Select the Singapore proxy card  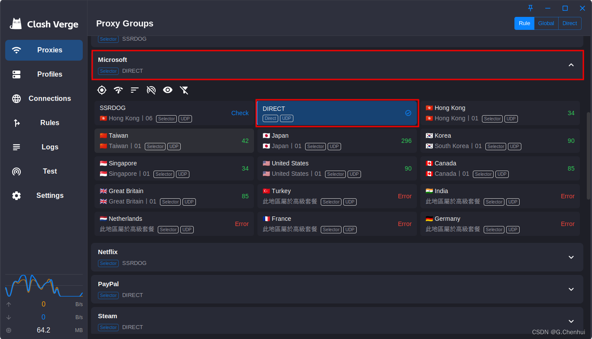coord(174,168)
